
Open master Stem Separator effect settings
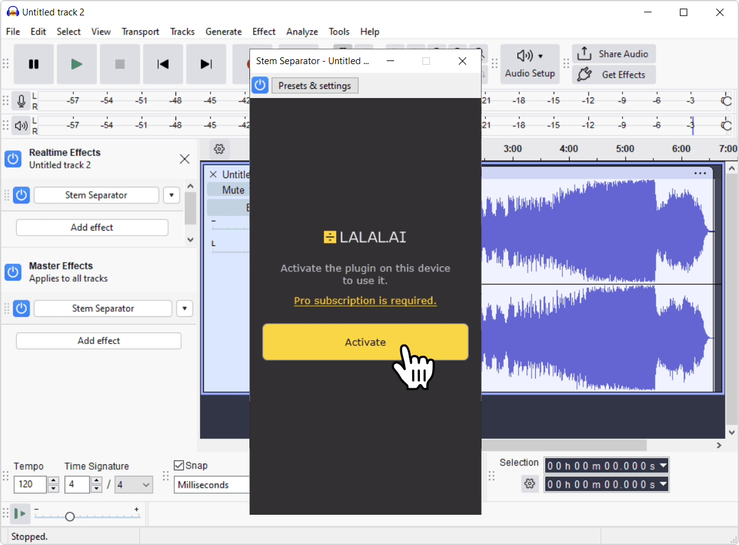tap(103, 308)
